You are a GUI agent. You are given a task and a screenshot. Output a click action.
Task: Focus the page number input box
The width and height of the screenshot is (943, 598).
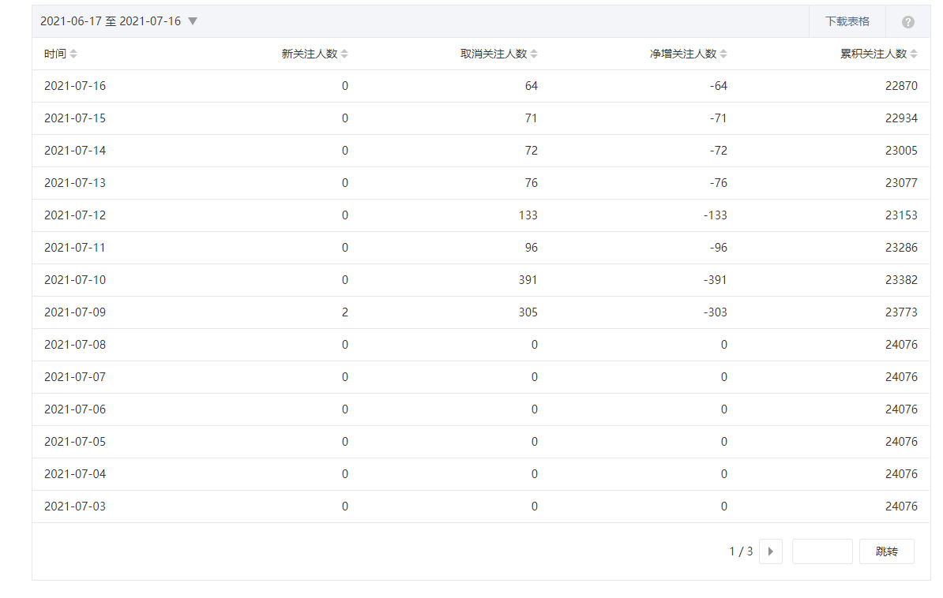click(x=821, y=551)
